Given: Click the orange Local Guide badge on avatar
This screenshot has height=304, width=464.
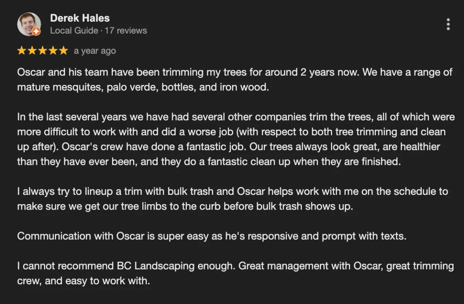Looking at the screenshot, I should coord(36,31).
